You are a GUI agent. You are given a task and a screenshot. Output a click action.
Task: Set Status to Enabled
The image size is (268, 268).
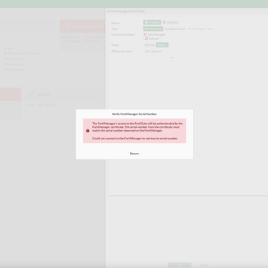coord(152,22)
